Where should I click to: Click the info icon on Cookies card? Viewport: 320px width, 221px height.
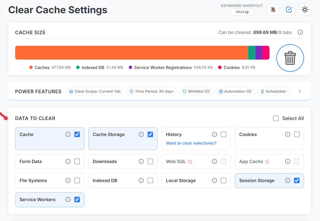coord(288,134)
